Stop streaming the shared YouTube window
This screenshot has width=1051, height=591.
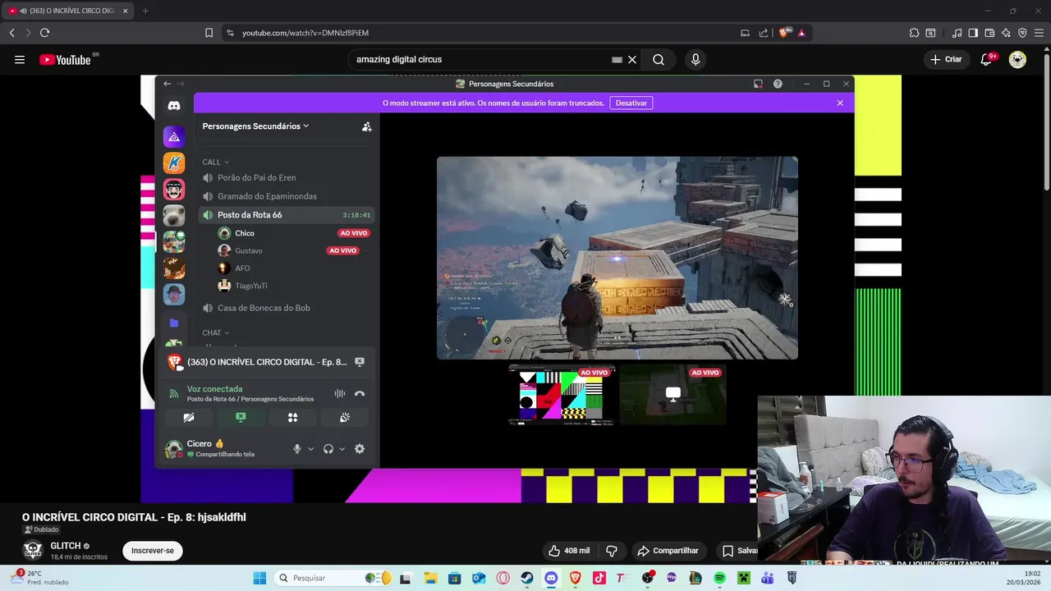[360, 362]
